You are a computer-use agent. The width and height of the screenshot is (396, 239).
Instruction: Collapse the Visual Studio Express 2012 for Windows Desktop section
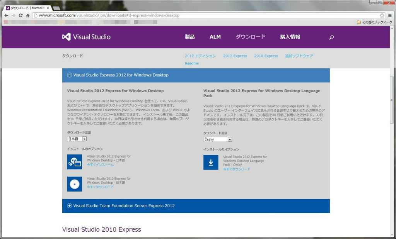click(70, 75)
